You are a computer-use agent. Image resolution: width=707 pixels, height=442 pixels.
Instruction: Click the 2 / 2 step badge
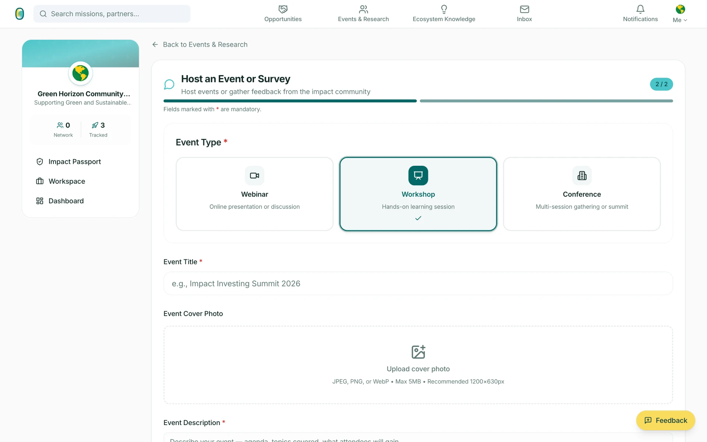tap(661, 84)
